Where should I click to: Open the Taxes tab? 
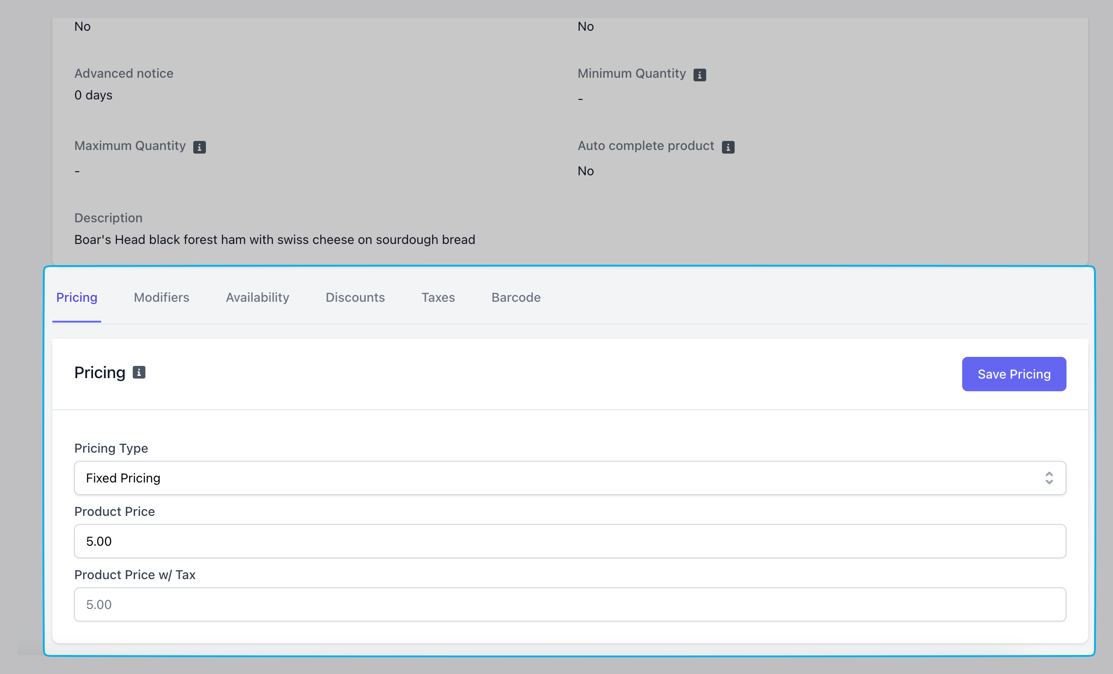tap(438, 297)
